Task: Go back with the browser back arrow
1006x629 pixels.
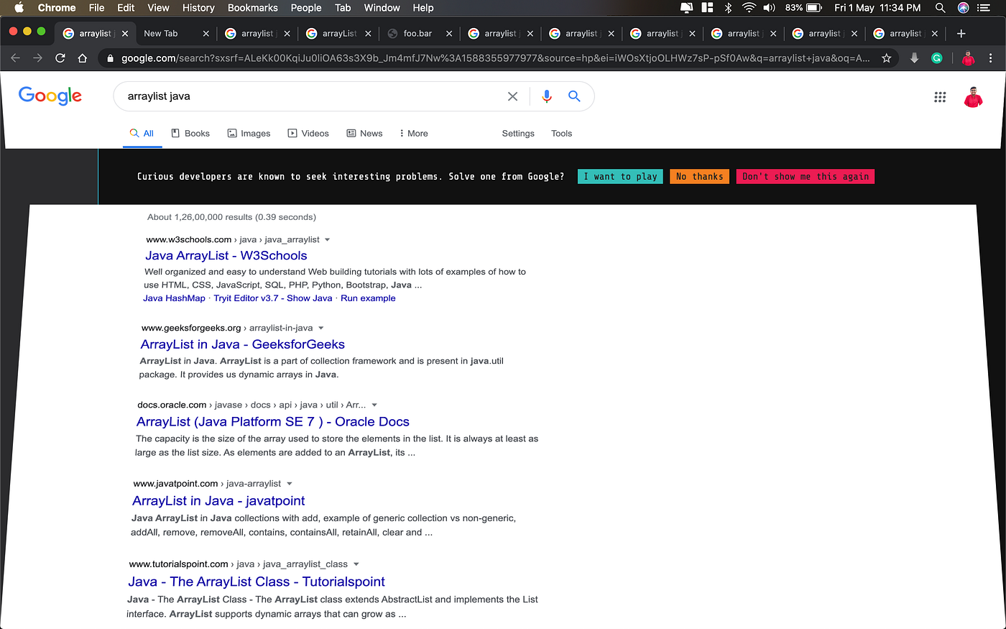Action: pos(16,58)
